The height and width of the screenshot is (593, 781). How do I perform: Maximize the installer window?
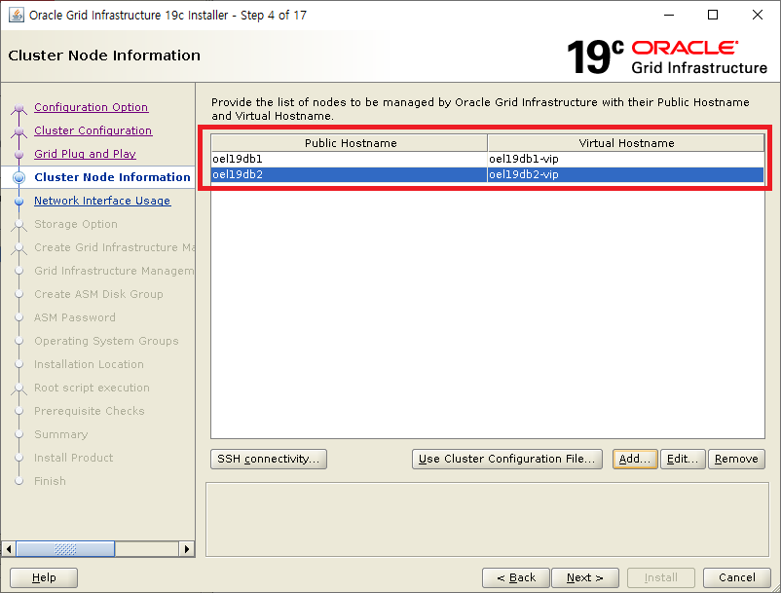coord(713,15)
